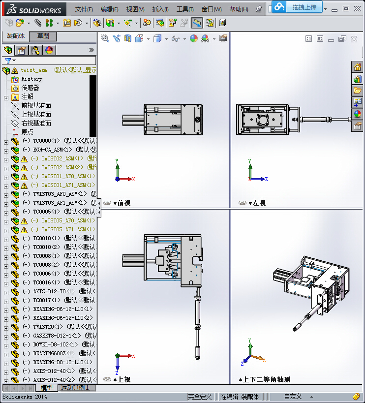This screenshot has width=365, height=403.
Task: Switch to the FeatureManager design tree tab
Action: (8, 50)
